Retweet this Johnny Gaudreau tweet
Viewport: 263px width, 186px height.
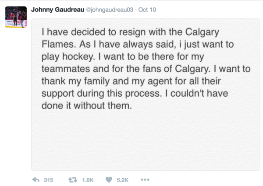(x=73, y=180)
